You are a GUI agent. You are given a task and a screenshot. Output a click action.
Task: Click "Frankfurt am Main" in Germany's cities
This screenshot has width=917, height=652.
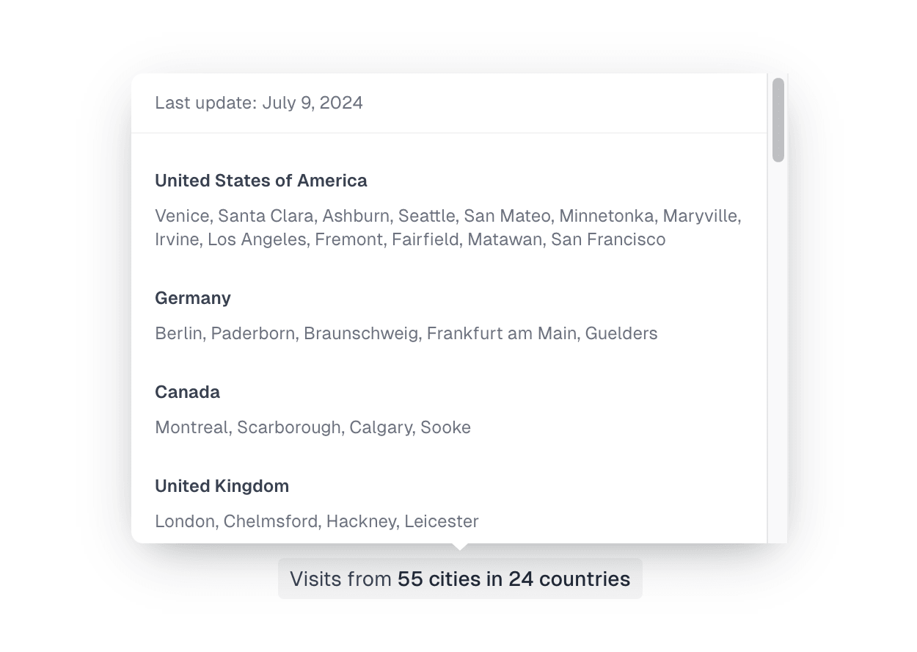pos(503,333)
